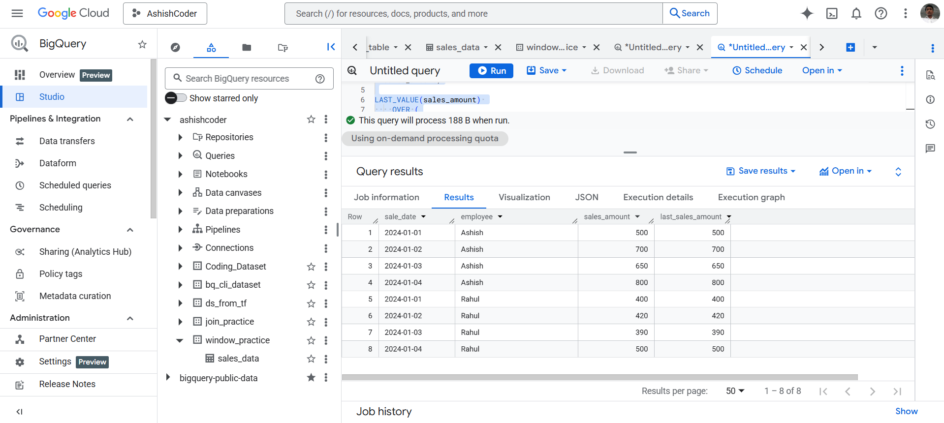944x423 pixels.
Task: Toggle star on bq_cli_dataset dataset
Action: point(311,285)
